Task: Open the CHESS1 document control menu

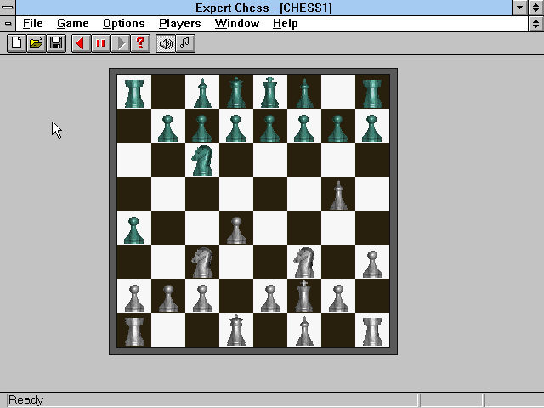Action: coord(8,24)
